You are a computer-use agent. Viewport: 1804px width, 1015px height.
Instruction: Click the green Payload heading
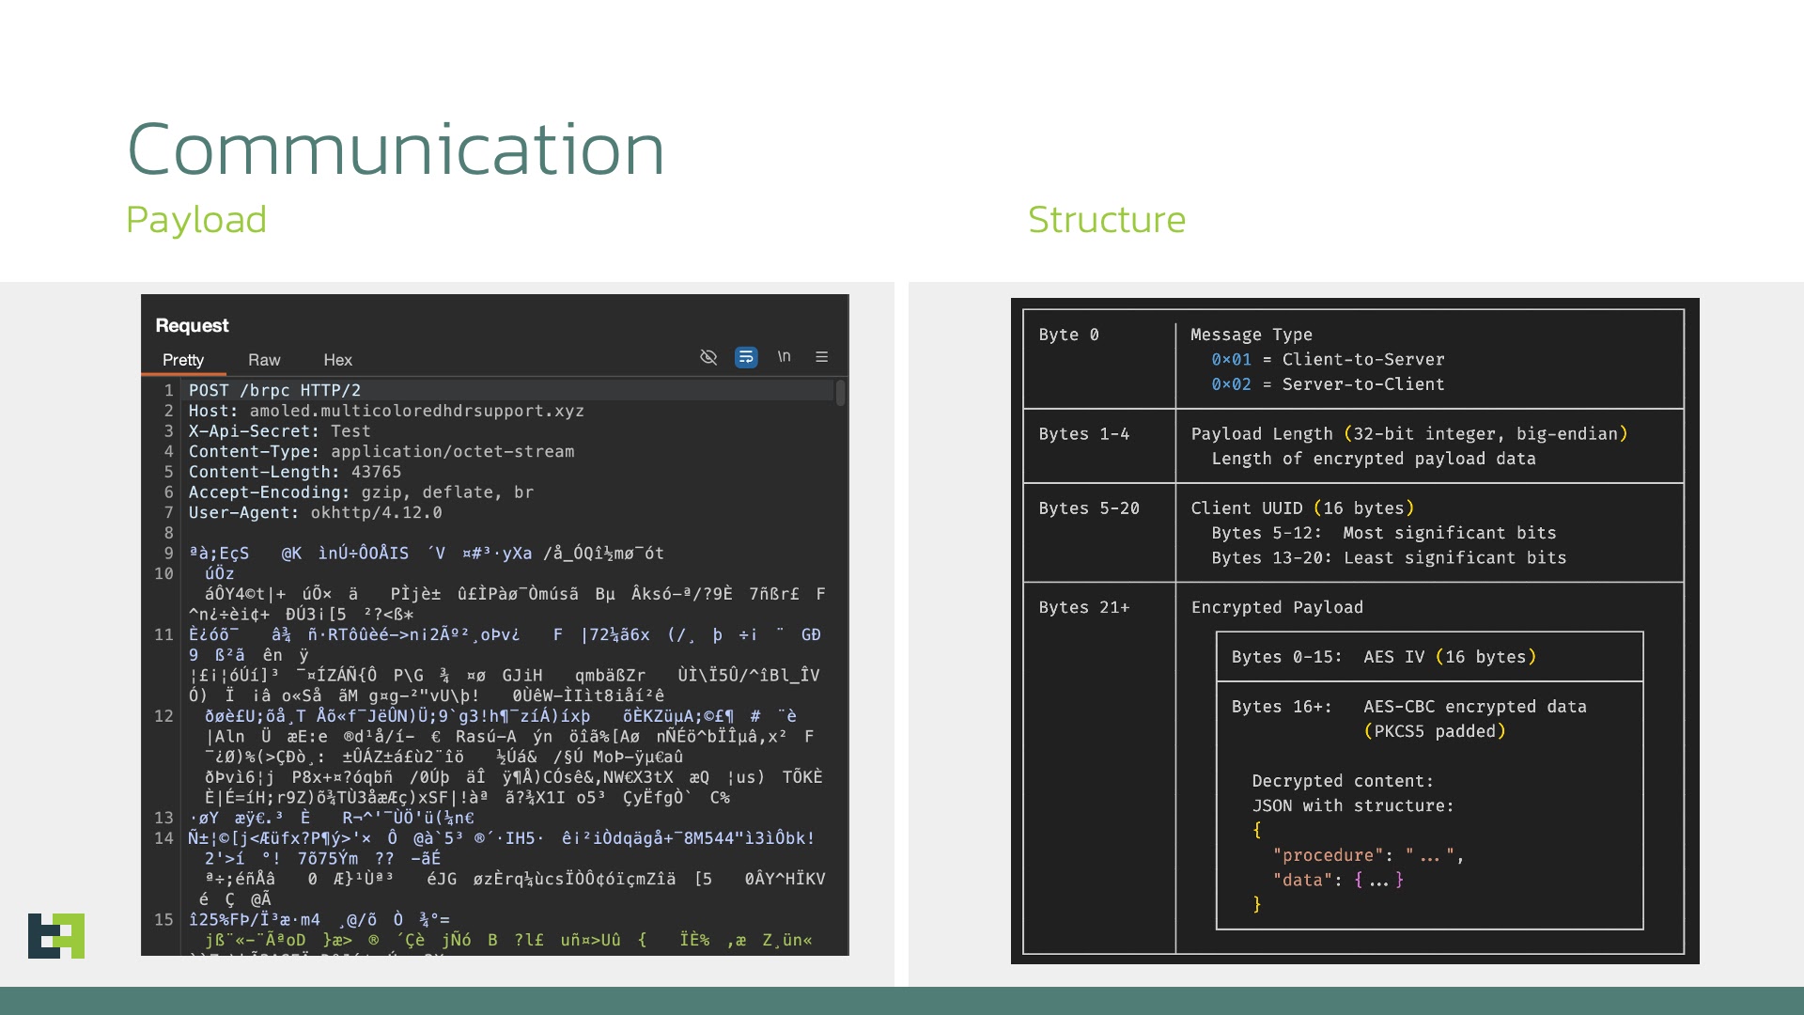click(196, 220)
